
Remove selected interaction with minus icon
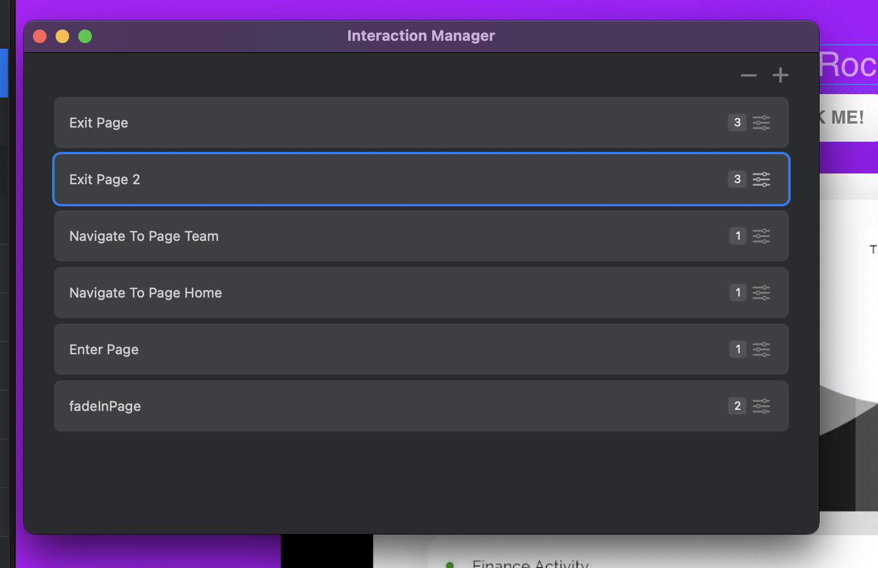tap(749, 75)
